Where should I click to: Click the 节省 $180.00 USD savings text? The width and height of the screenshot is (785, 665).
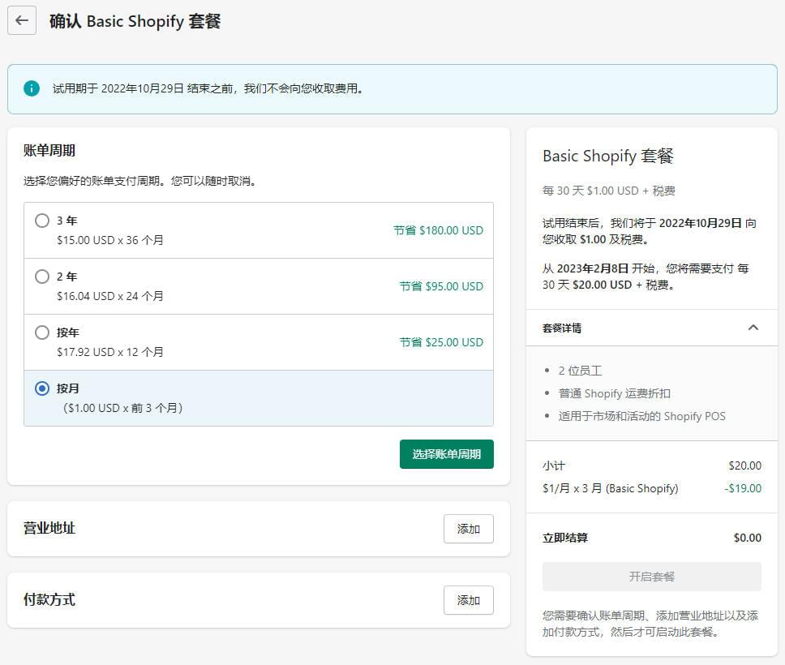(439, 230)
